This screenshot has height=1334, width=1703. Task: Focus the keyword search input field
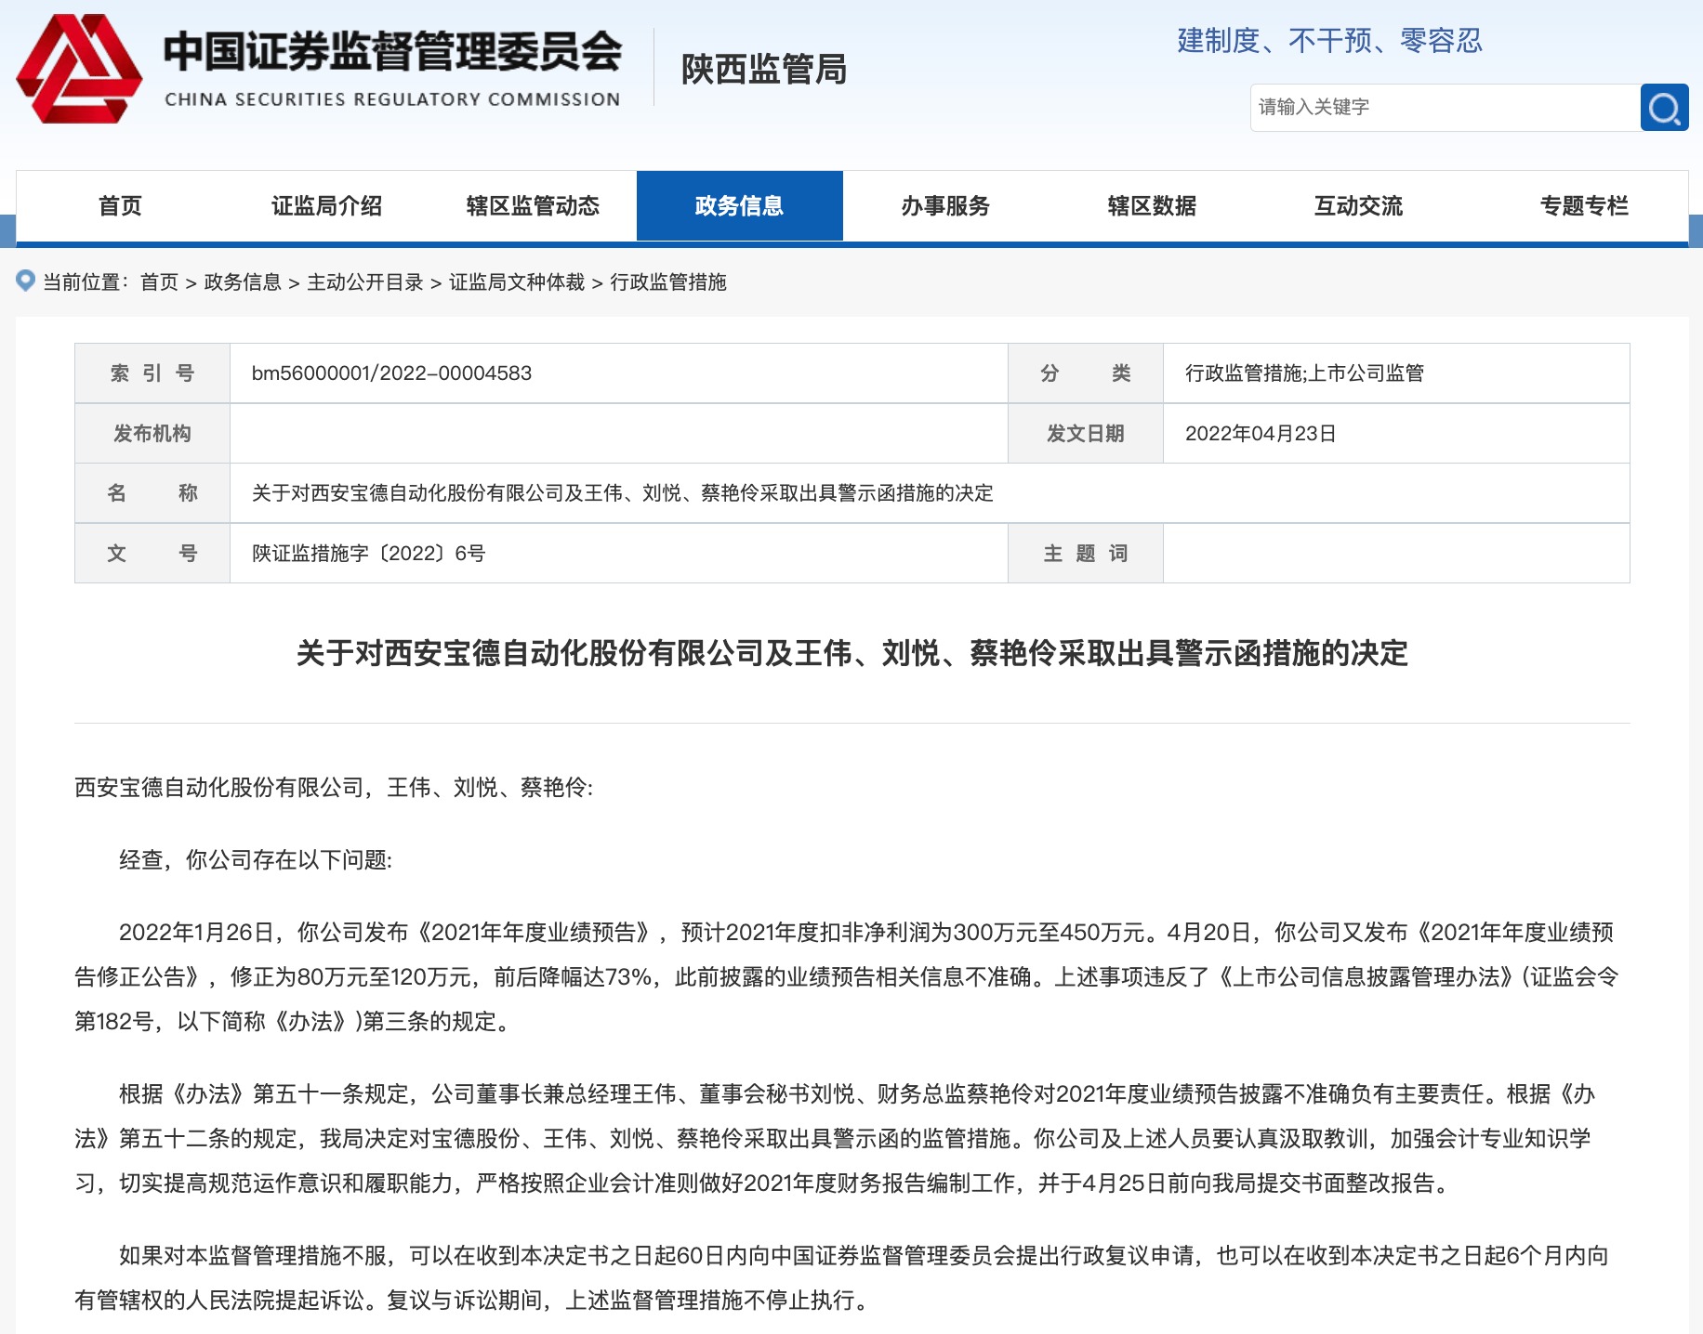(x=1446, y=108)
